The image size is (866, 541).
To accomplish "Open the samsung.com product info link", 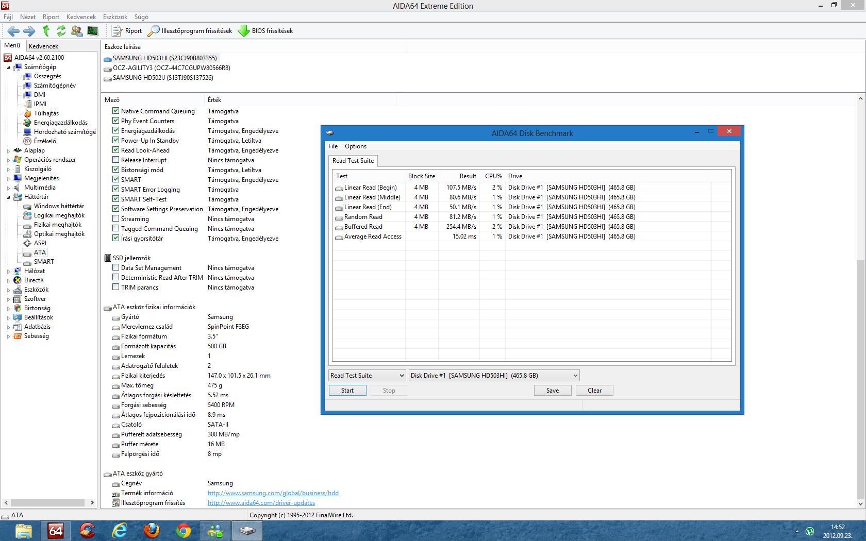I will pyautogui.click(x=273, y=493).
